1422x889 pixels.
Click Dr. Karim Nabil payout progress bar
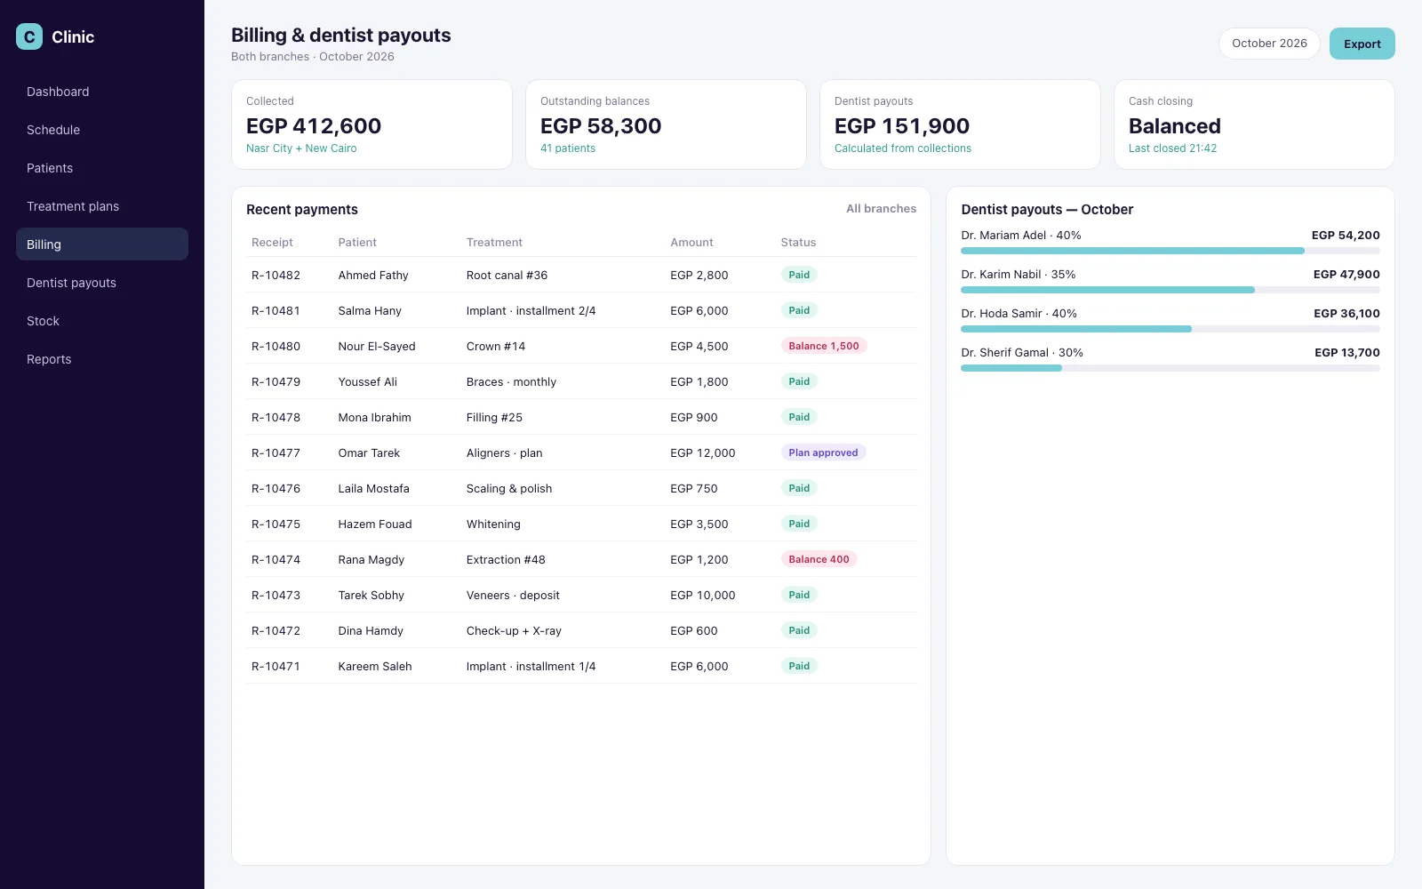1170,290
